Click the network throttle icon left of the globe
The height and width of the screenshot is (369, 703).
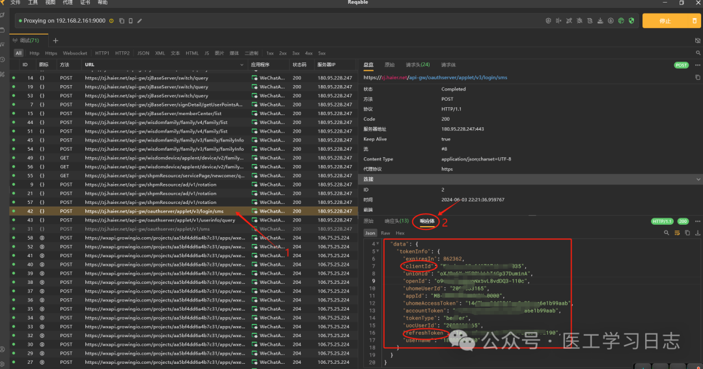[x=611, y=21]
